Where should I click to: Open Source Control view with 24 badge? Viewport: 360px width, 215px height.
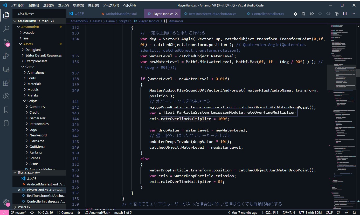click(6, 42)
